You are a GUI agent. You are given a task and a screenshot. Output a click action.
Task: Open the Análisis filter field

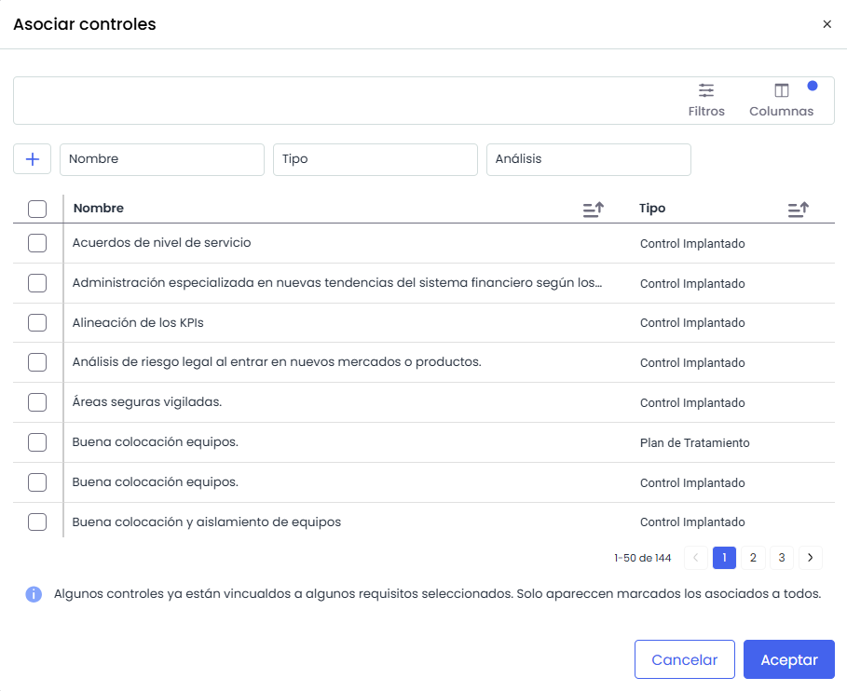(x=588, y=159)
